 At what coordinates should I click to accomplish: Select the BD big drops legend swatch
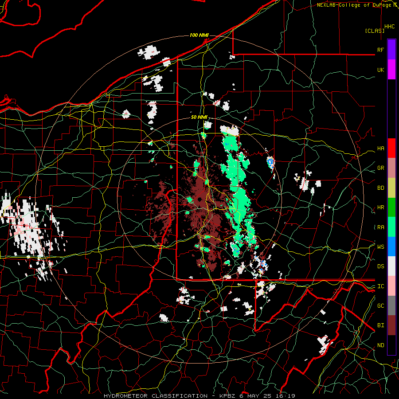tap(391, 188)
